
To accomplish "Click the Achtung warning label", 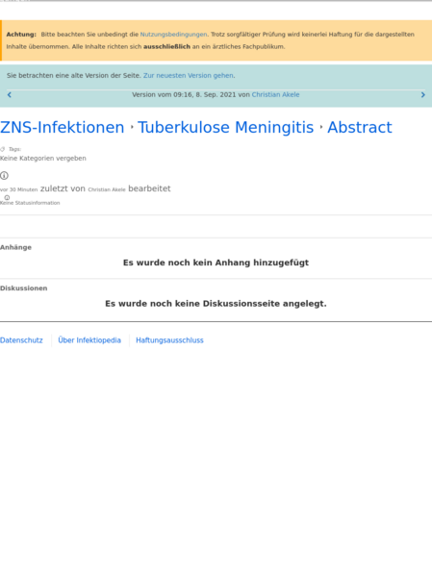I will coord(21,35).
